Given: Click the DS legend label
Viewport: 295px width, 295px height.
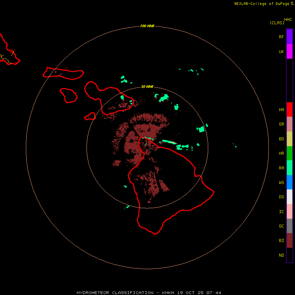Looking at the screenshot, I should click(281, 197).
